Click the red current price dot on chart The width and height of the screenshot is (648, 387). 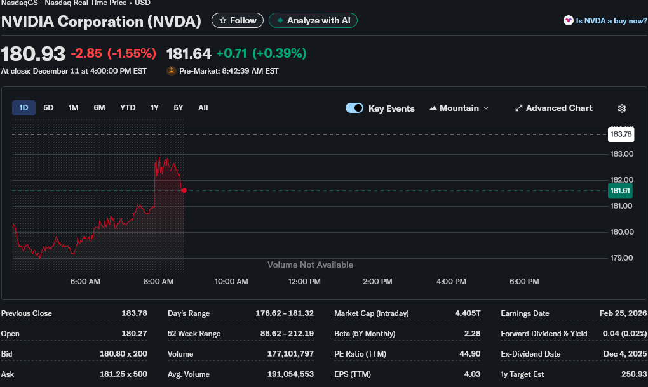(x=184, y=190)
